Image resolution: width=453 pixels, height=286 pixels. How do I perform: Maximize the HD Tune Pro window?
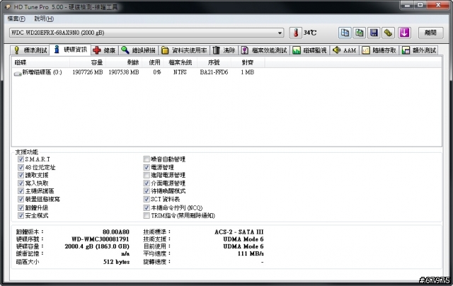[420, 5]
